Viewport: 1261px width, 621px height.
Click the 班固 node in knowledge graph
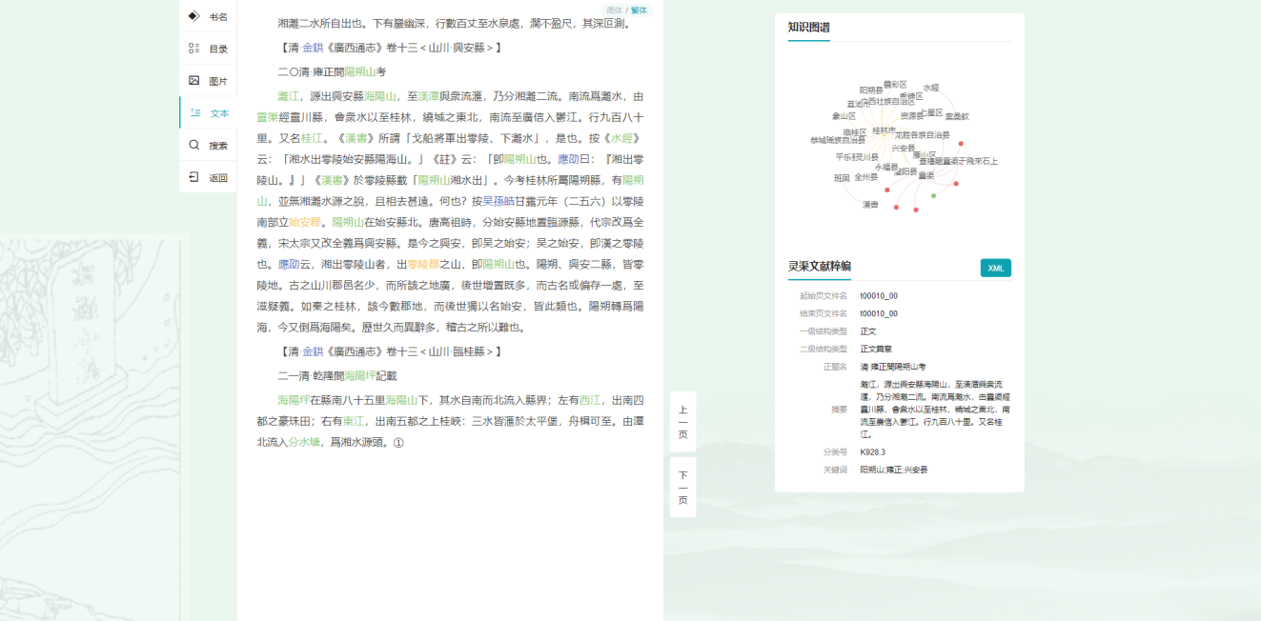click(842, 178)
